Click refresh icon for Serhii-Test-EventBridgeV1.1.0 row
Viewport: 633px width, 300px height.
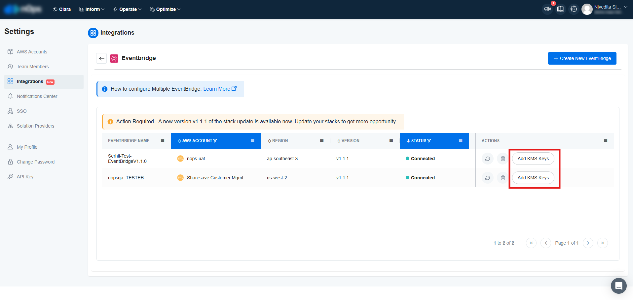click(487, 159)
